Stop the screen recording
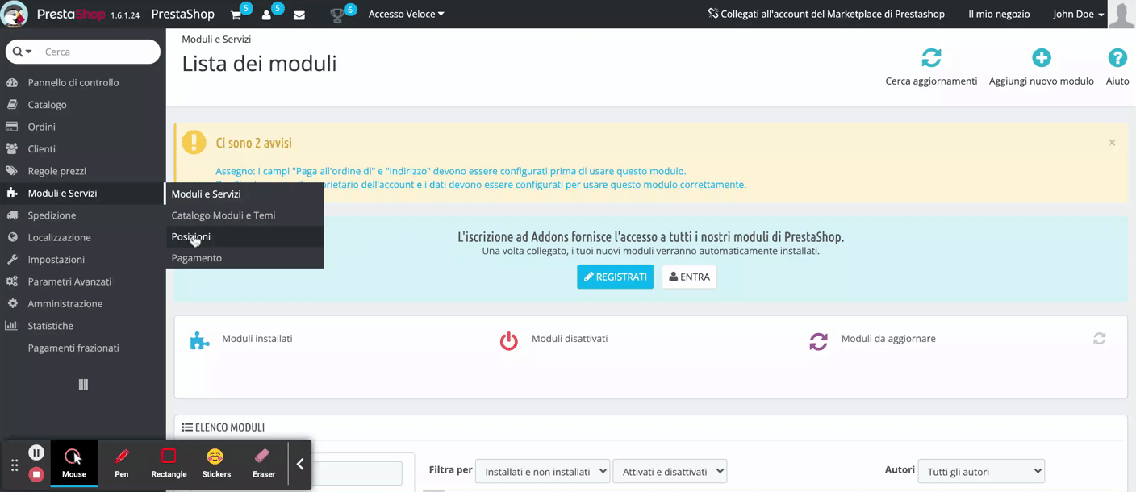The image size is (1136, 492). [35, 474]
